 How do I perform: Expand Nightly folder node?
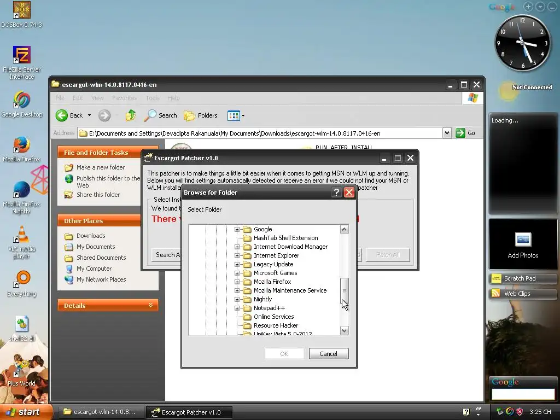237,299
